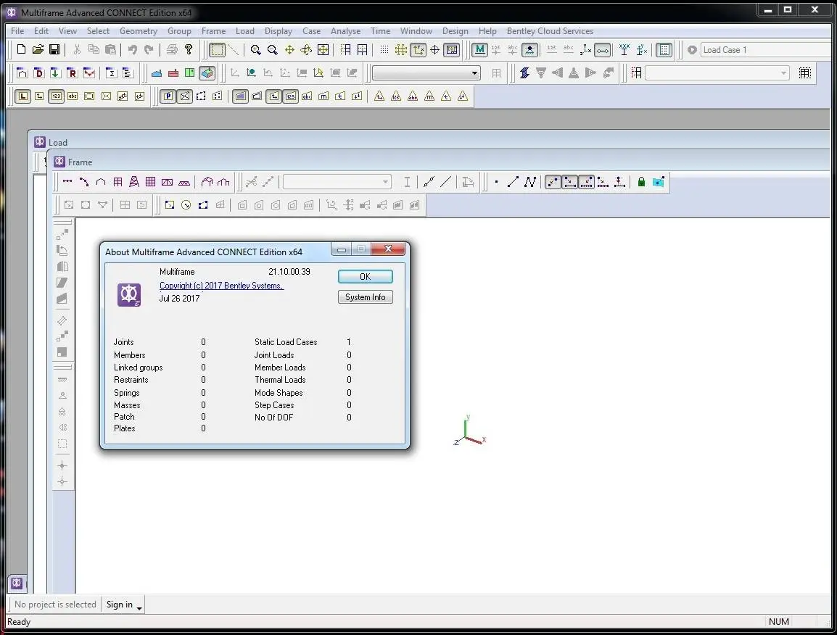The height and width of the screenshot is (635, 837).
Task: Select the 3D rotate view tool
Action: point(306,49)
